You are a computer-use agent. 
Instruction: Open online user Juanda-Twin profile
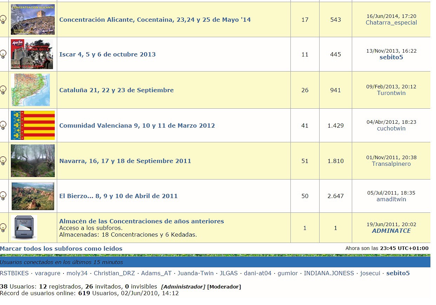click(195, 273)
